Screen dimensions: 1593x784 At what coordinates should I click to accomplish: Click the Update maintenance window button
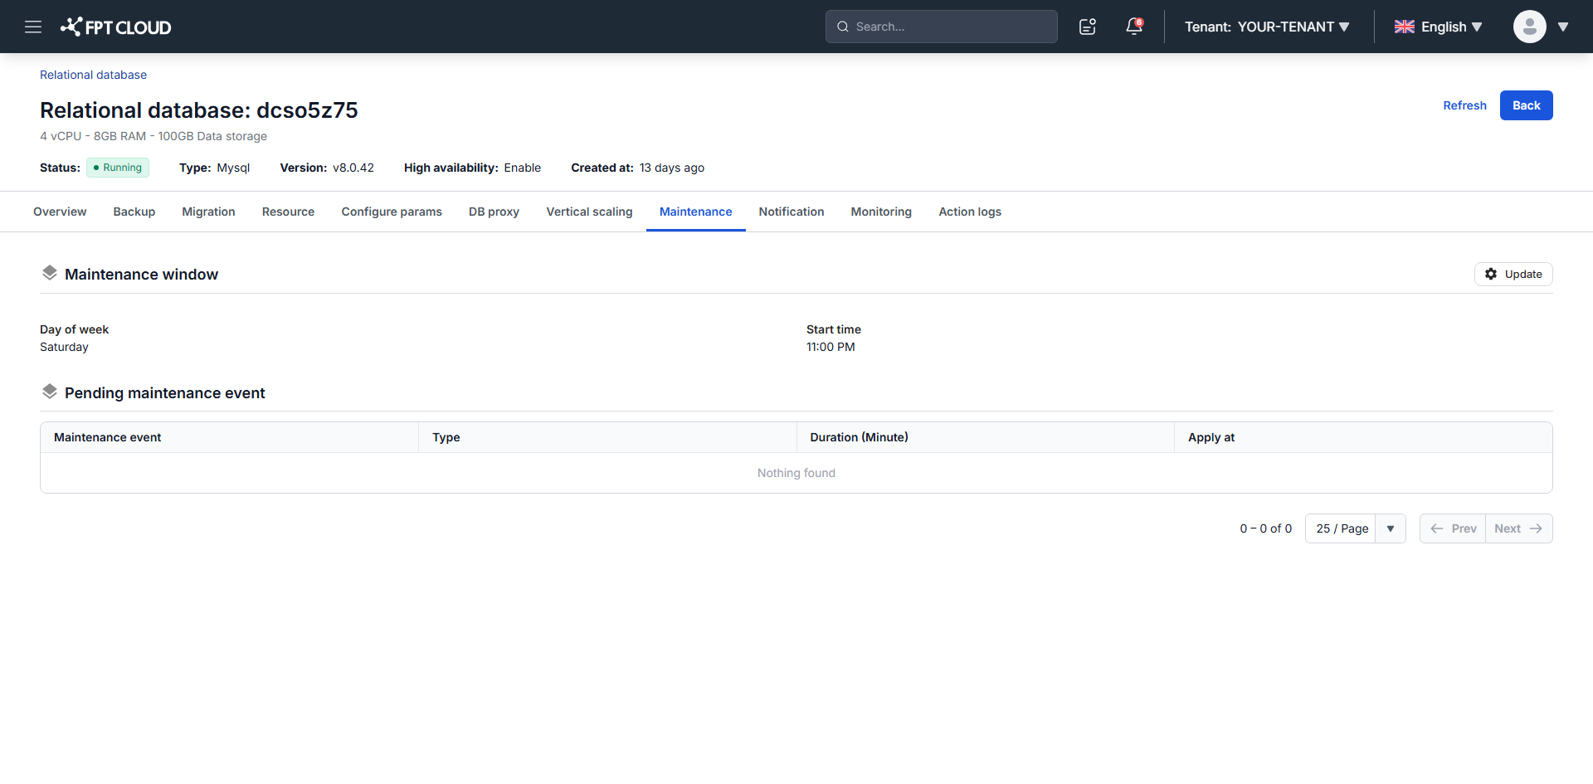[1513, 274]
